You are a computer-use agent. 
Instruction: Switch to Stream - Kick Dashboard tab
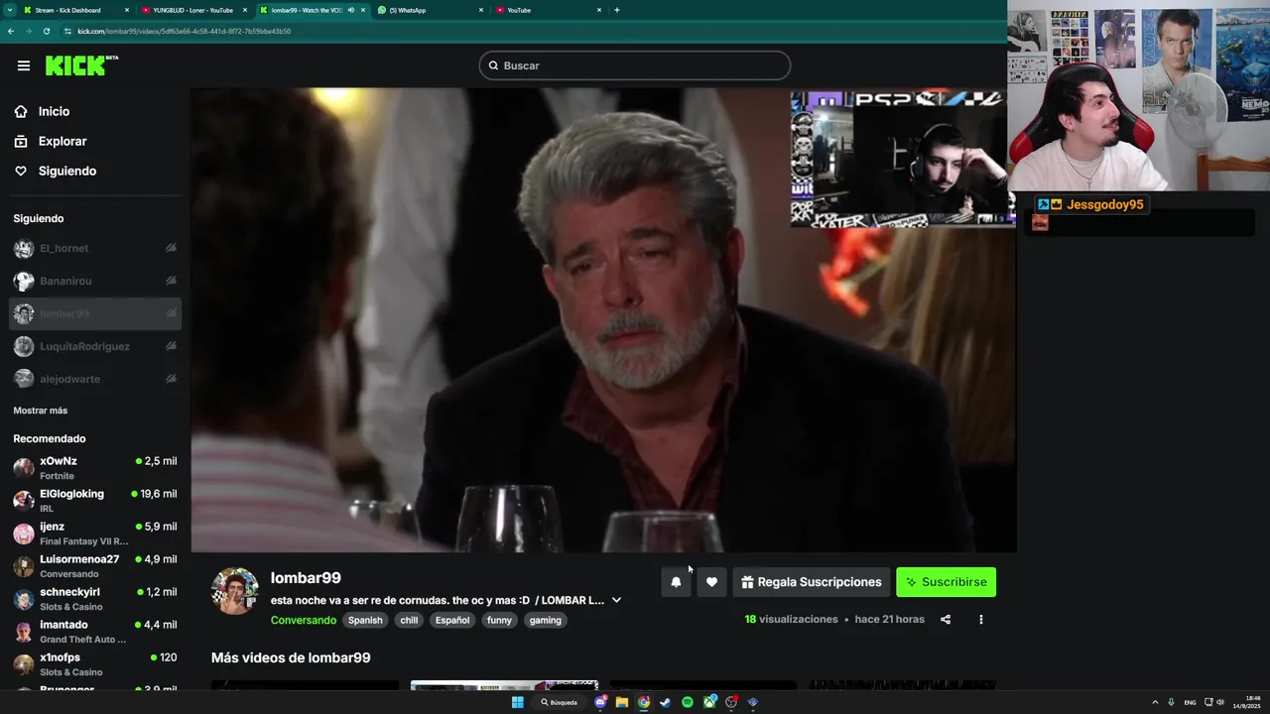(x=77, y=10)
